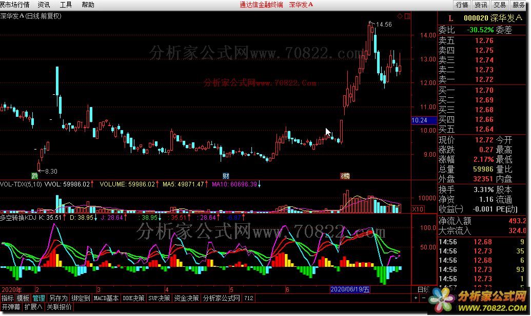Click the blue 财 marker below the candles
The width and height of the screenshot is (531, 316).
226,176
